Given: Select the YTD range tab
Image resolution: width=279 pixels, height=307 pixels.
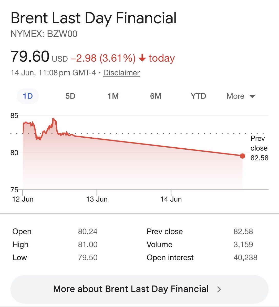Looking at the screenshot, I should (198, 96).
